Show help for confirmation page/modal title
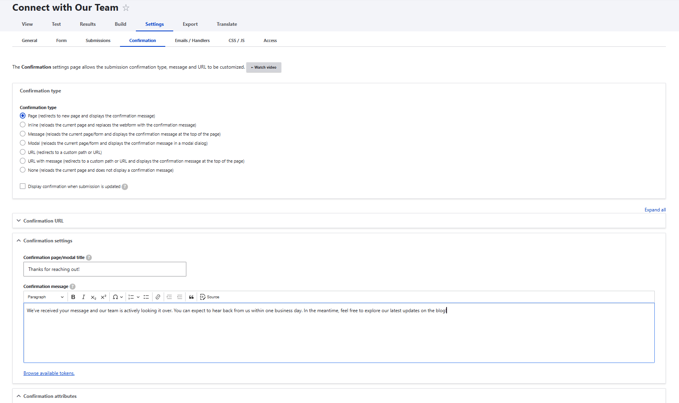 coord(89,257)
